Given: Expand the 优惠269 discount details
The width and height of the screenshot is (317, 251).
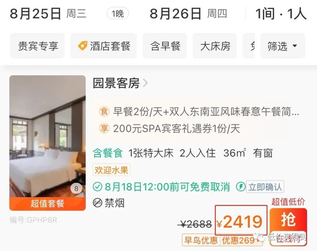Looking at the screenshot, I should point(241,240).
